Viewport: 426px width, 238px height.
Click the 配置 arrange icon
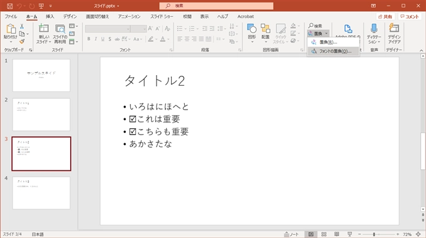click(x=265, y=29)
